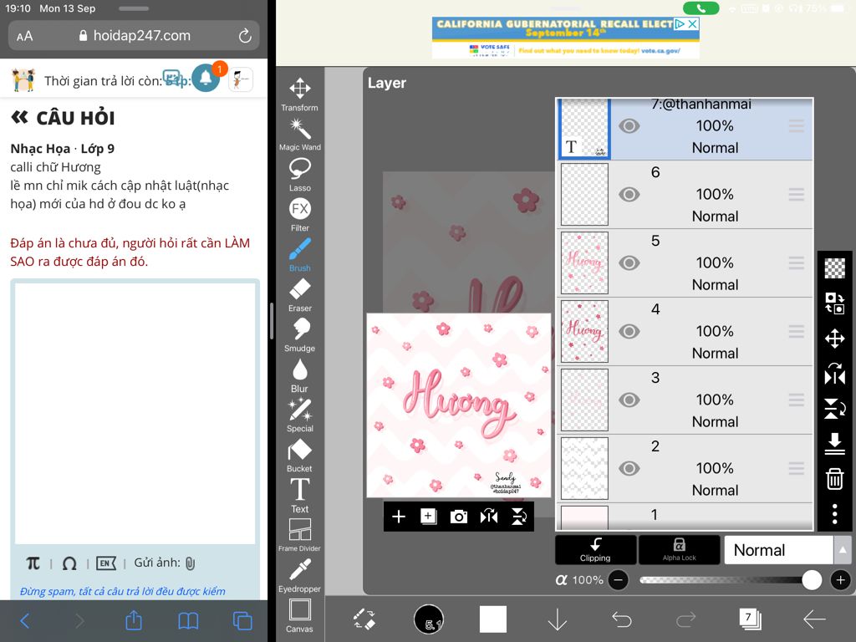Select the Eraser tool

pos(300,294)
